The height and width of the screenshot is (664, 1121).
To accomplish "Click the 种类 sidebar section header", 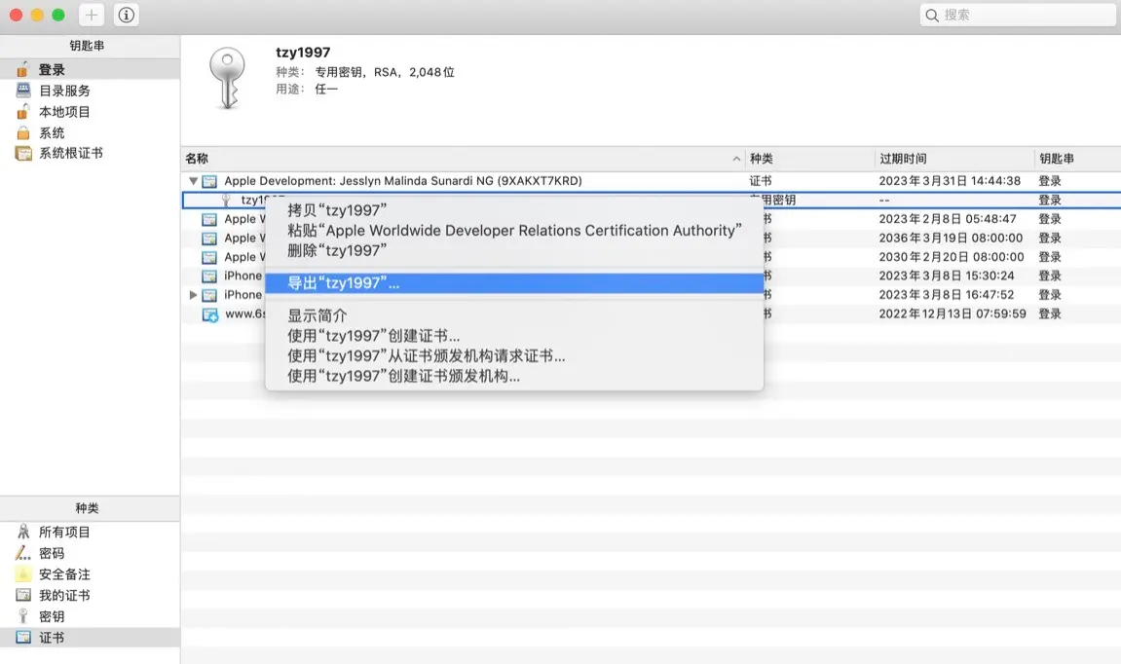I will [88, 508].
